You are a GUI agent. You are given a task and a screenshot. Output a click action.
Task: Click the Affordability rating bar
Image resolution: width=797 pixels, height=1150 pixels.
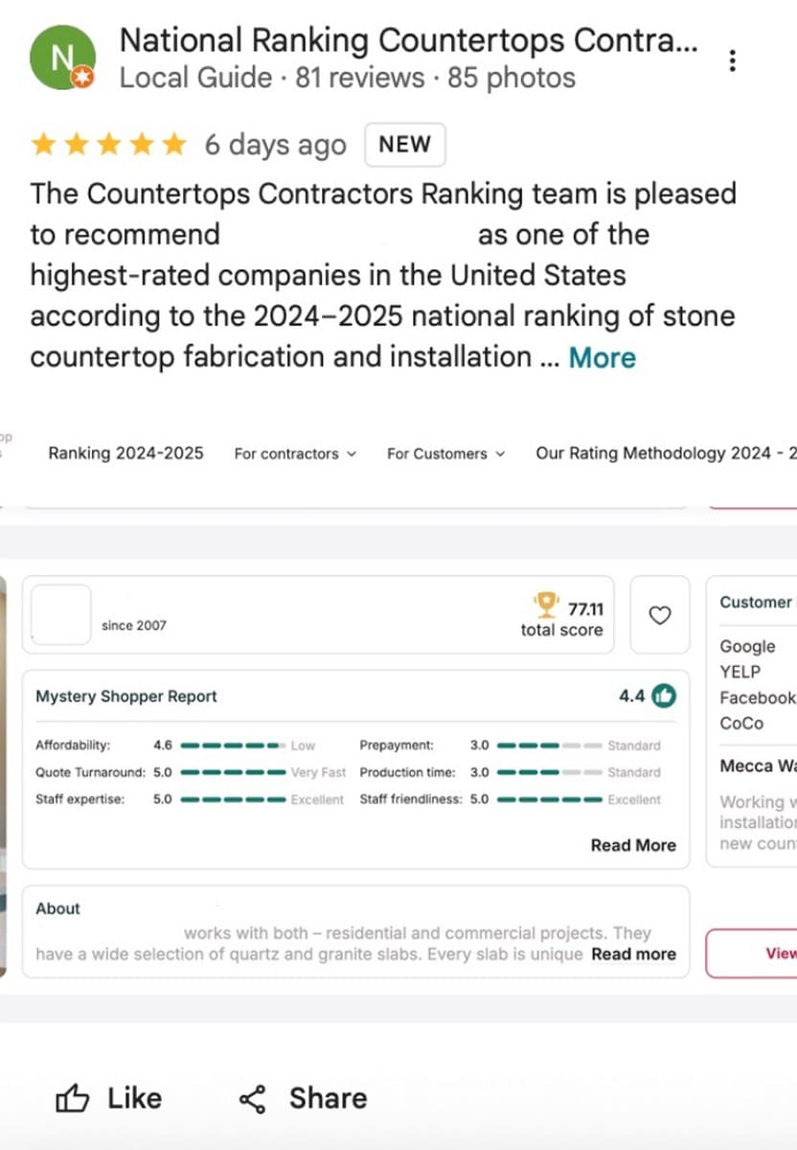point(230,746)
